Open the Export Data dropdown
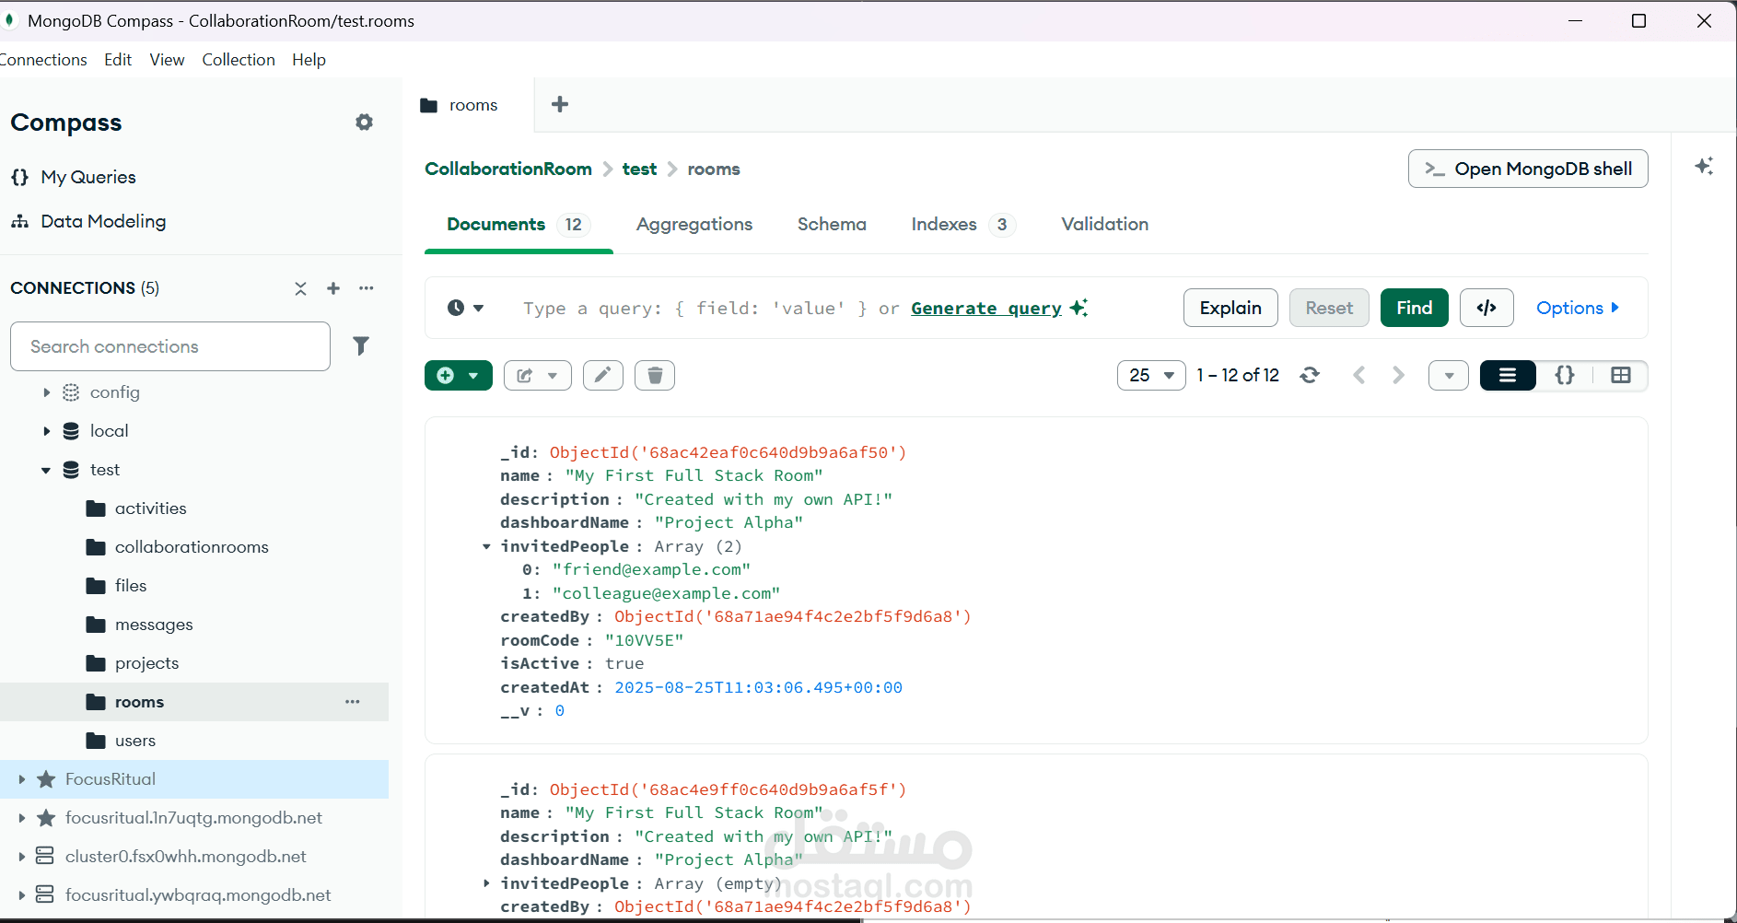 538,375
